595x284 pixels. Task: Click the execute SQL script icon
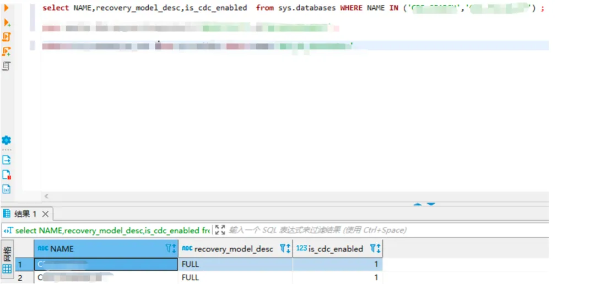pos(7,37)
